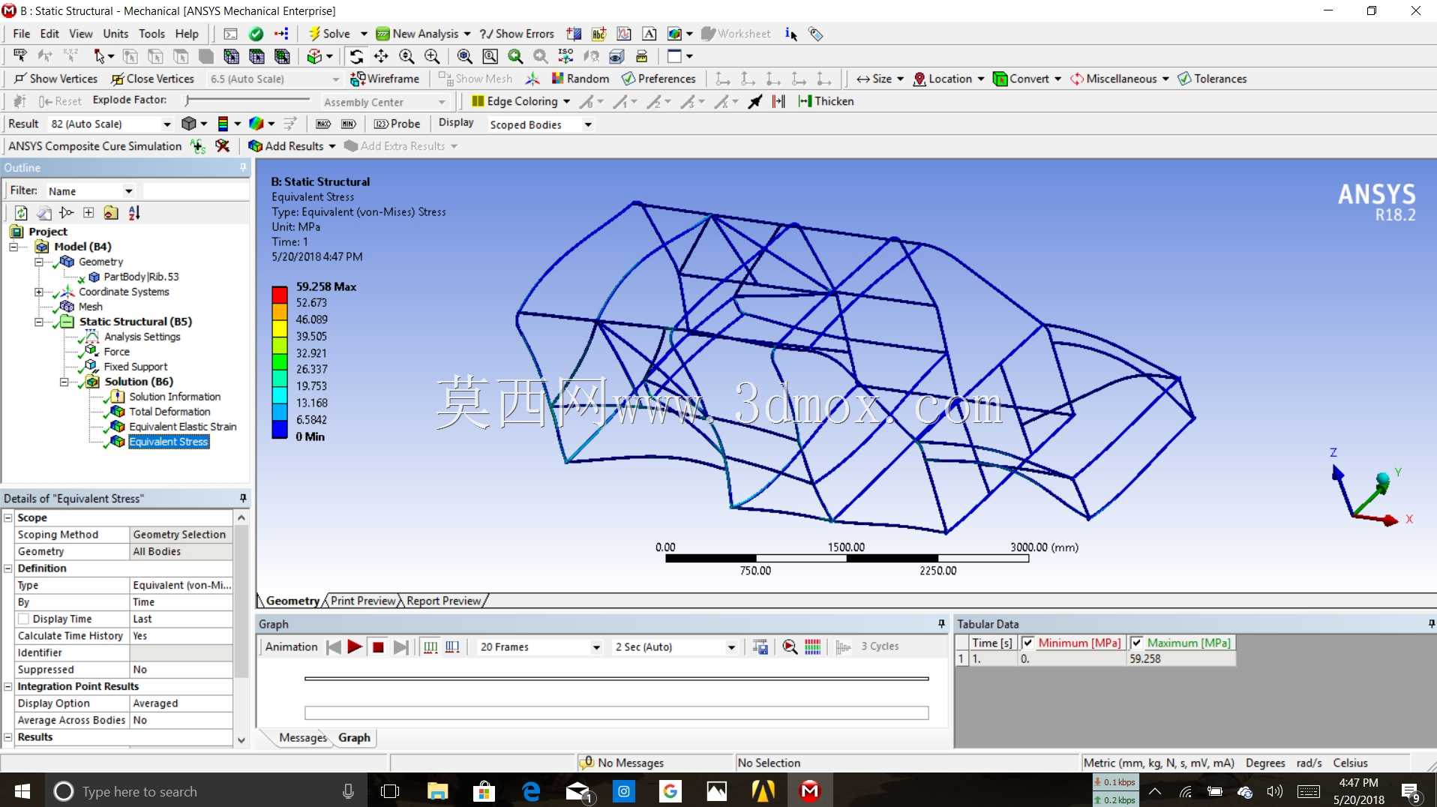Image resolution: width=1437 pixels, height=807 pixels.
Task: Open the Scoped Bodies display dropdown
Action: tap(588, 124)
